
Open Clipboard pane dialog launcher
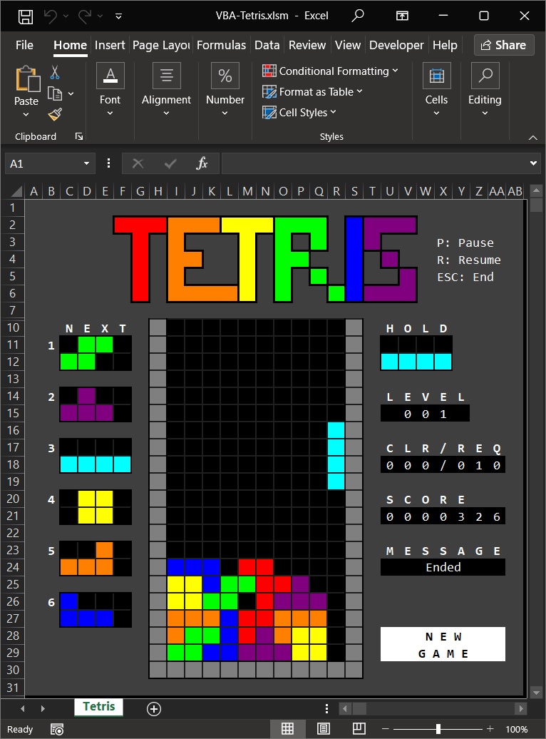tap(79, 136)
